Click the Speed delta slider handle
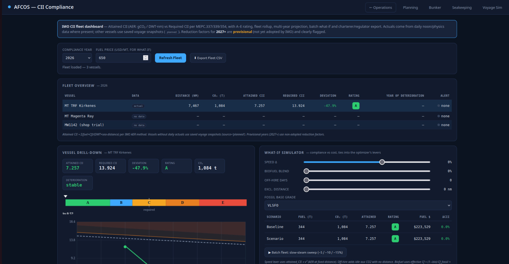 tap(382, 162)
